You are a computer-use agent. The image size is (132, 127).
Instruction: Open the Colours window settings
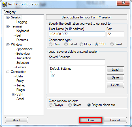click(21, 67)
